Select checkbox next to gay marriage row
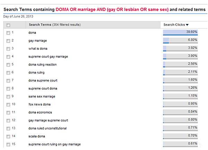Viewport: 208px width, 150px height. [x=8, y=41]
